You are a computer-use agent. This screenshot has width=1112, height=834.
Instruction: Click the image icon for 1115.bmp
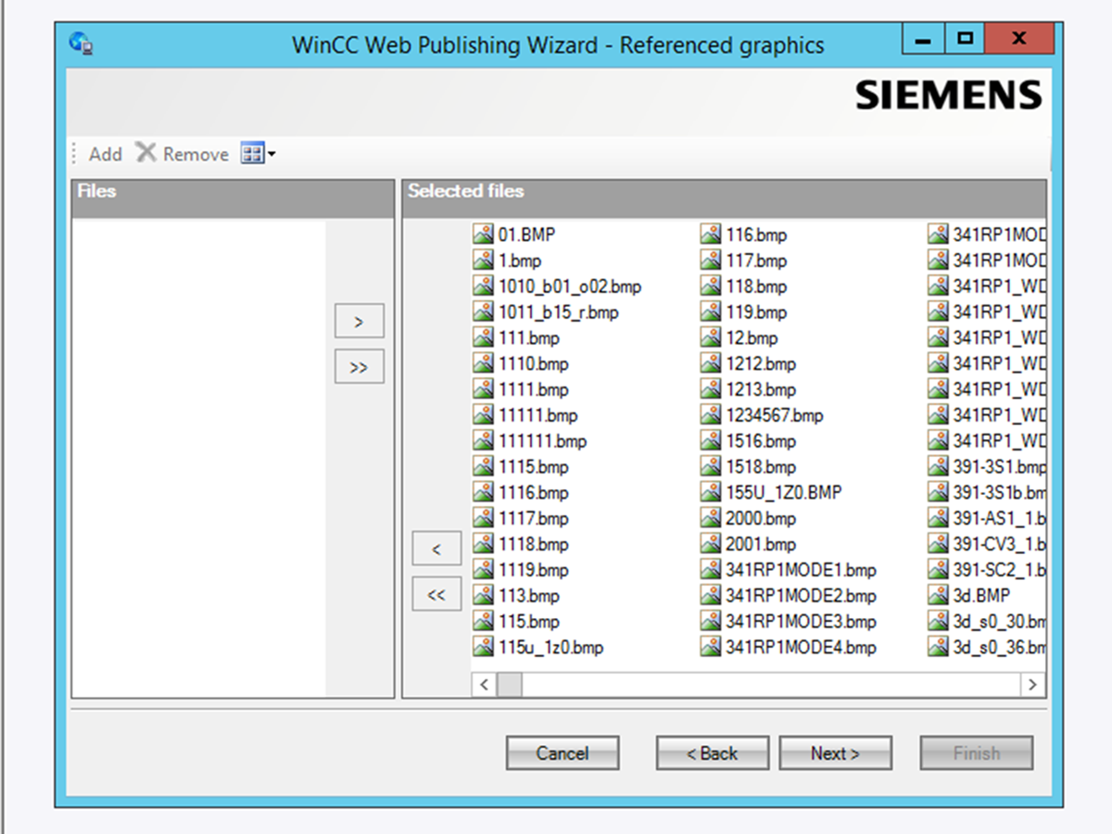483,467
